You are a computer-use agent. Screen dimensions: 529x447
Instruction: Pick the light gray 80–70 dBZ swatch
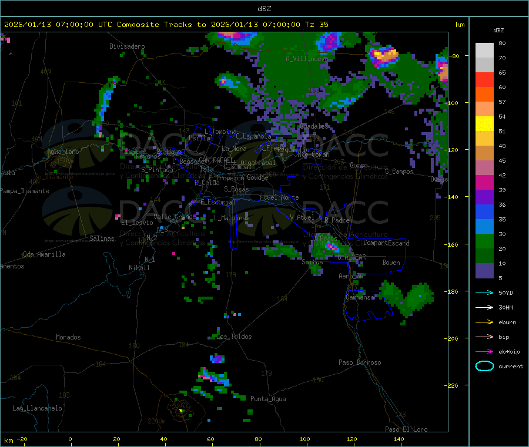click(x=484, y=51)
